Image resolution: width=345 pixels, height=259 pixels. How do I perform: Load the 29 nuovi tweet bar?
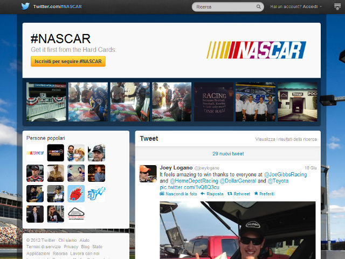point(227,154)
